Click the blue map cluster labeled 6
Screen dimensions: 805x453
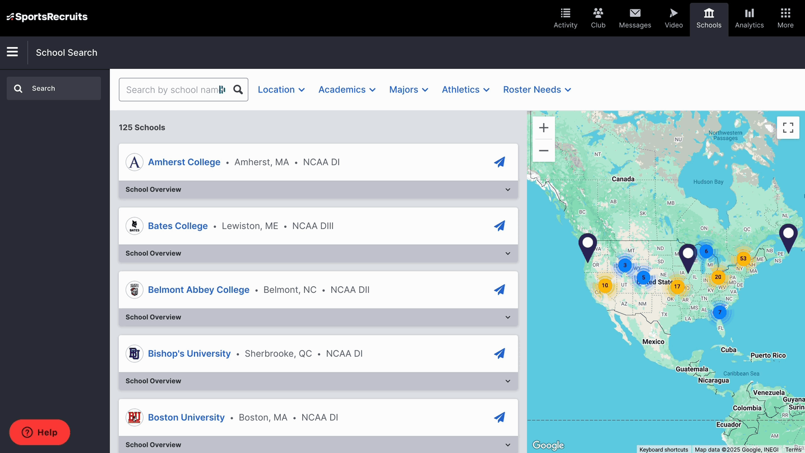tap(706, 251)
